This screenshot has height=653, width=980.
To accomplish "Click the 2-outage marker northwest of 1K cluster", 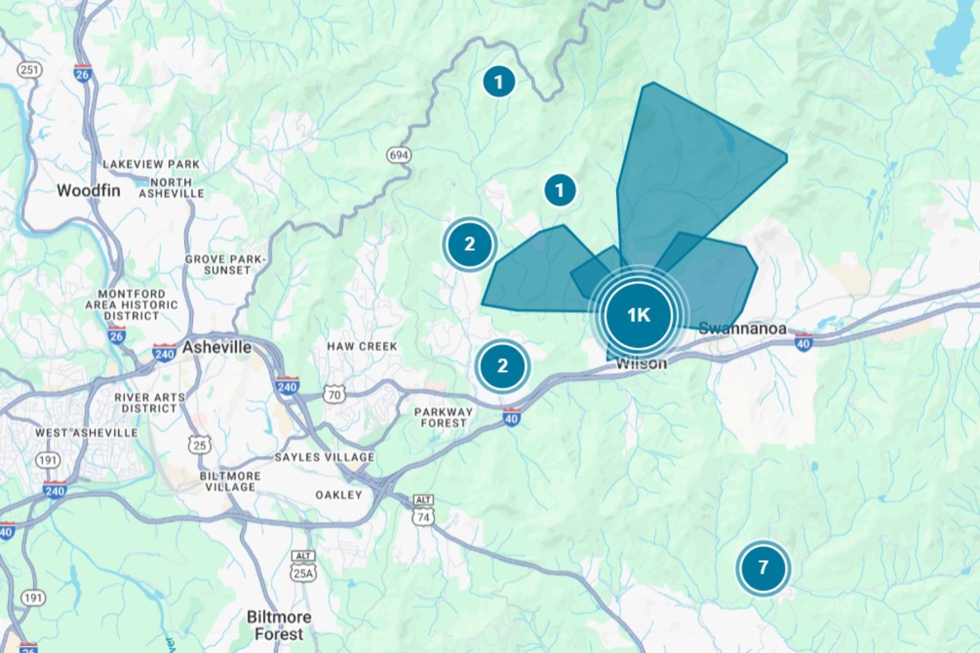I will tap(469, 244).
